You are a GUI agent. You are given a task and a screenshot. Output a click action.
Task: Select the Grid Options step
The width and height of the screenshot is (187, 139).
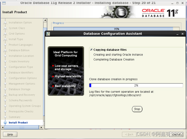coord(17,34)
